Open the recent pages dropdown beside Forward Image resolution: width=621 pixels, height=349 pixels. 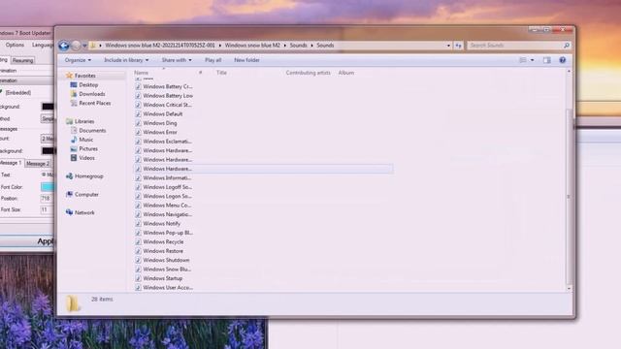[84, 46]
